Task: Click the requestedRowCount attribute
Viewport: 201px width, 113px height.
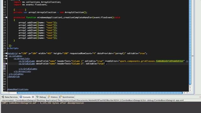Action: 83,53
